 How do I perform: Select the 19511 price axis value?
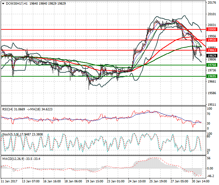[x=212, y=105]
